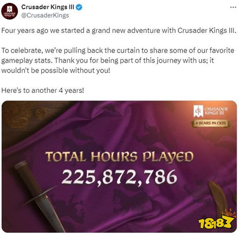Click the tweet's first sentence about four years
Image resolution: width=241 pixels, height=236 pixels.
(118, 31)
